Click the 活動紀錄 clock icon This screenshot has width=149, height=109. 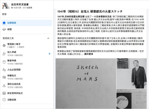tap(4, 99)
